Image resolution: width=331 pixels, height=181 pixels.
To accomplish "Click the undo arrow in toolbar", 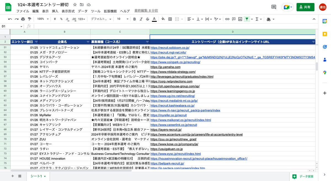I will (x=10, y=19).
